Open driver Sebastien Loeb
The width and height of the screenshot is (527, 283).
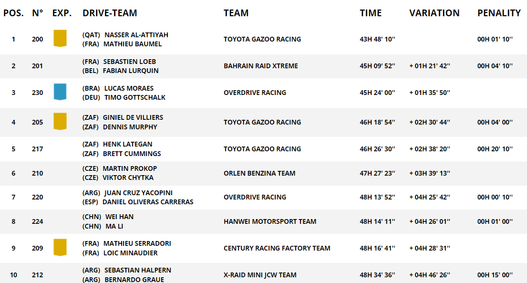point(129,62)
